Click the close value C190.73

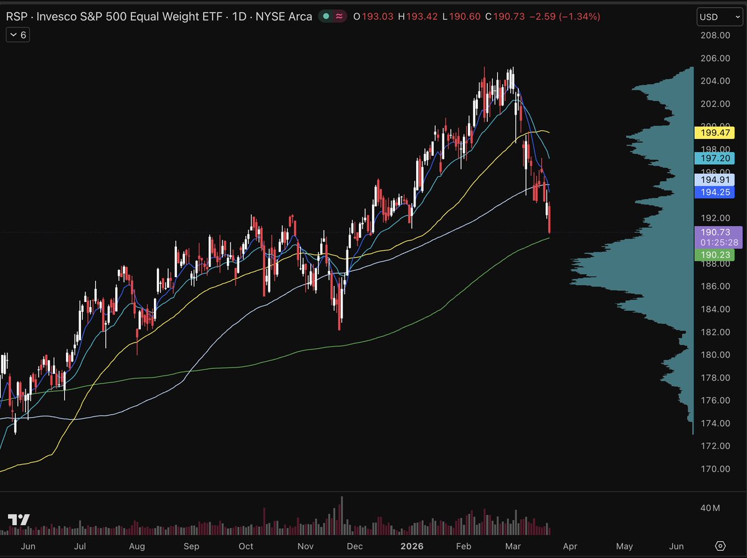(x=505, y=17)
